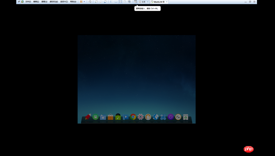275x156 pixels.
Task: Open the 文件(F) menu
Action: [x=28, y=2]
